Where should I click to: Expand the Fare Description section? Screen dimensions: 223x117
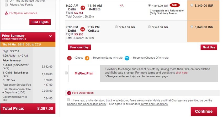click(x=83, y=93)
